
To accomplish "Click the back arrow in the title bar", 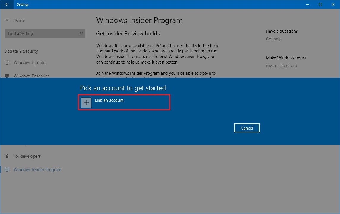I will (x=7, y=4).
